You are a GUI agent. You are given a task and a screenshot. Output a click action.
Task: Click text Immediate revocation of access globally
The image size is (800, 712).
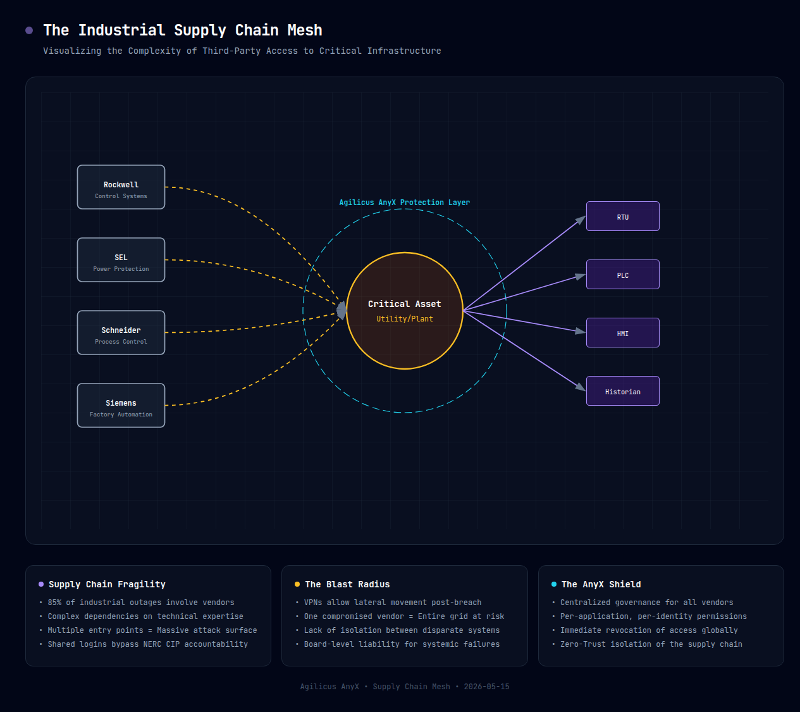pyautogui.click(x=649, y=630)
